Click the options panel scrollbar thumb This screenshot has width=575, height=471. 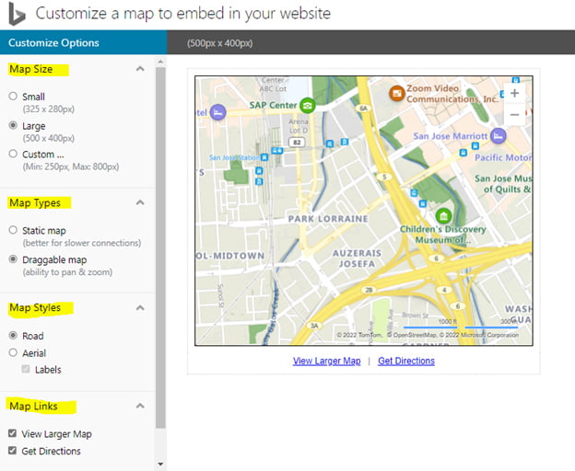(x=160, y=247)
